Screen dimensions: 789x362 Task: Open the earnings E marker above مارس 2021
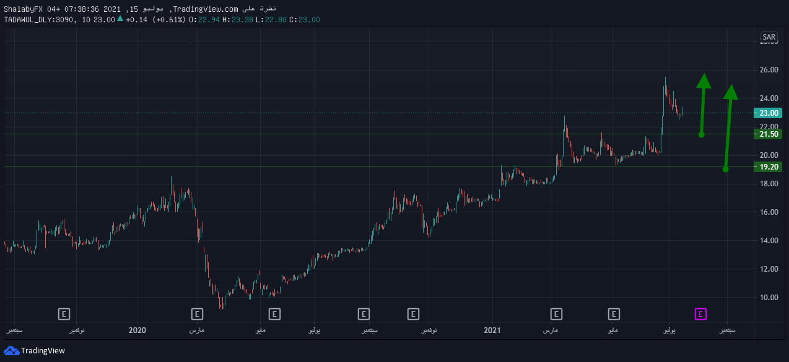pyautogui.click(x=557, y=314)
